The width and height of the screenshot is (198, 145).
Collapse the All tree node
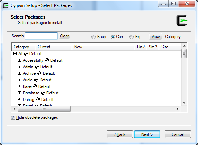pyautogui.click(x=15, y=54)
